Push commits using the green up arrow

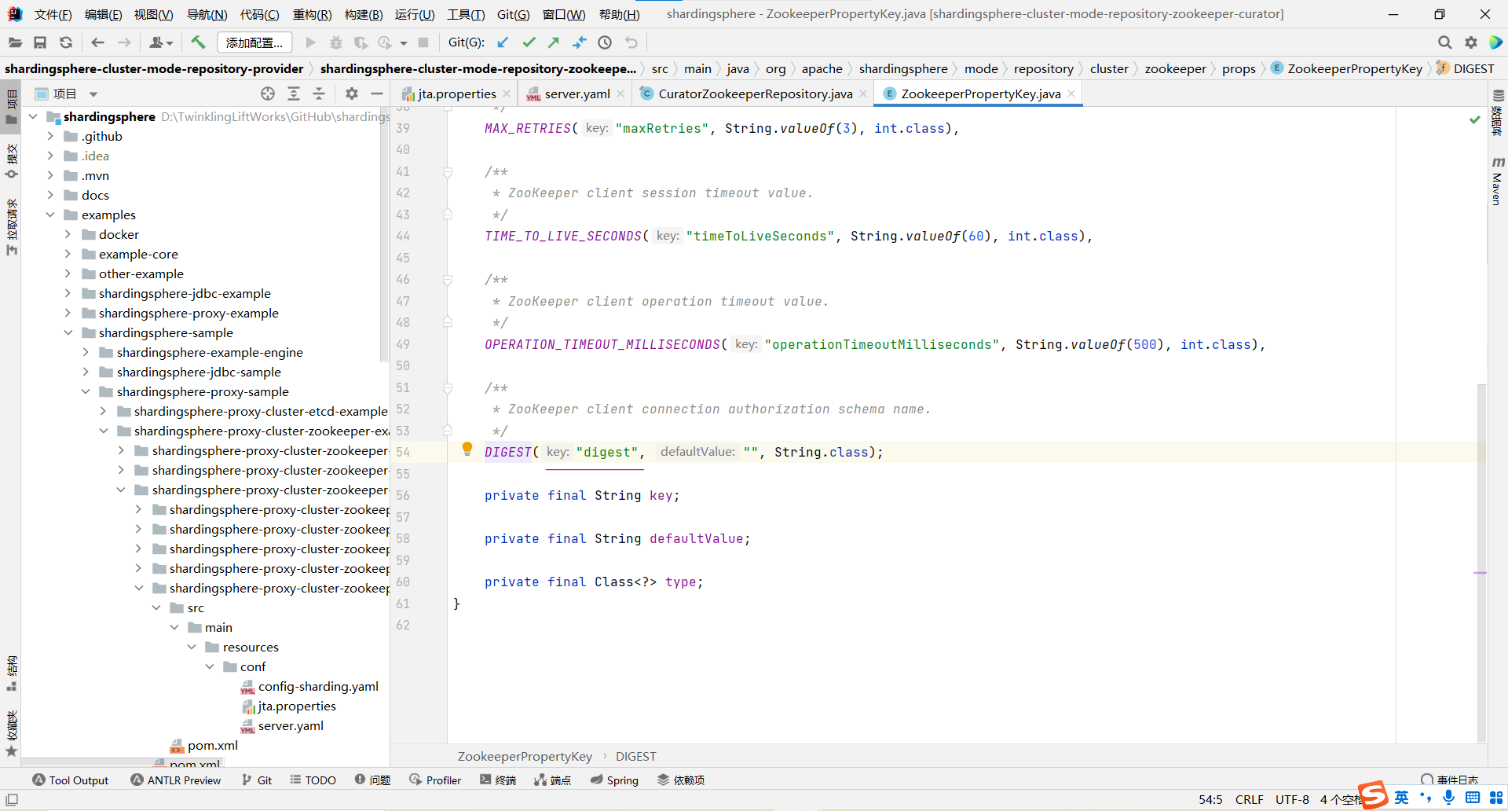554,42
